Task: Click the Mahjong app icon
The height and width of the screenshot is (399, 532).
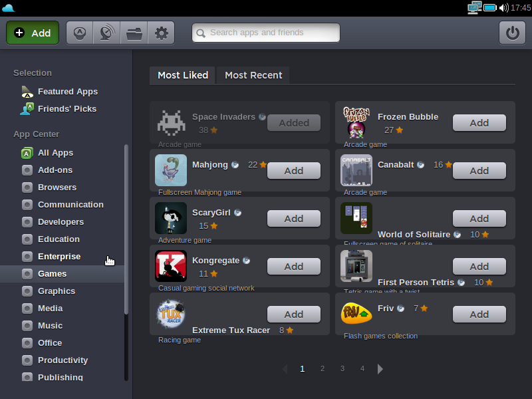Action: pyautogui.click(x=170, y=170)
